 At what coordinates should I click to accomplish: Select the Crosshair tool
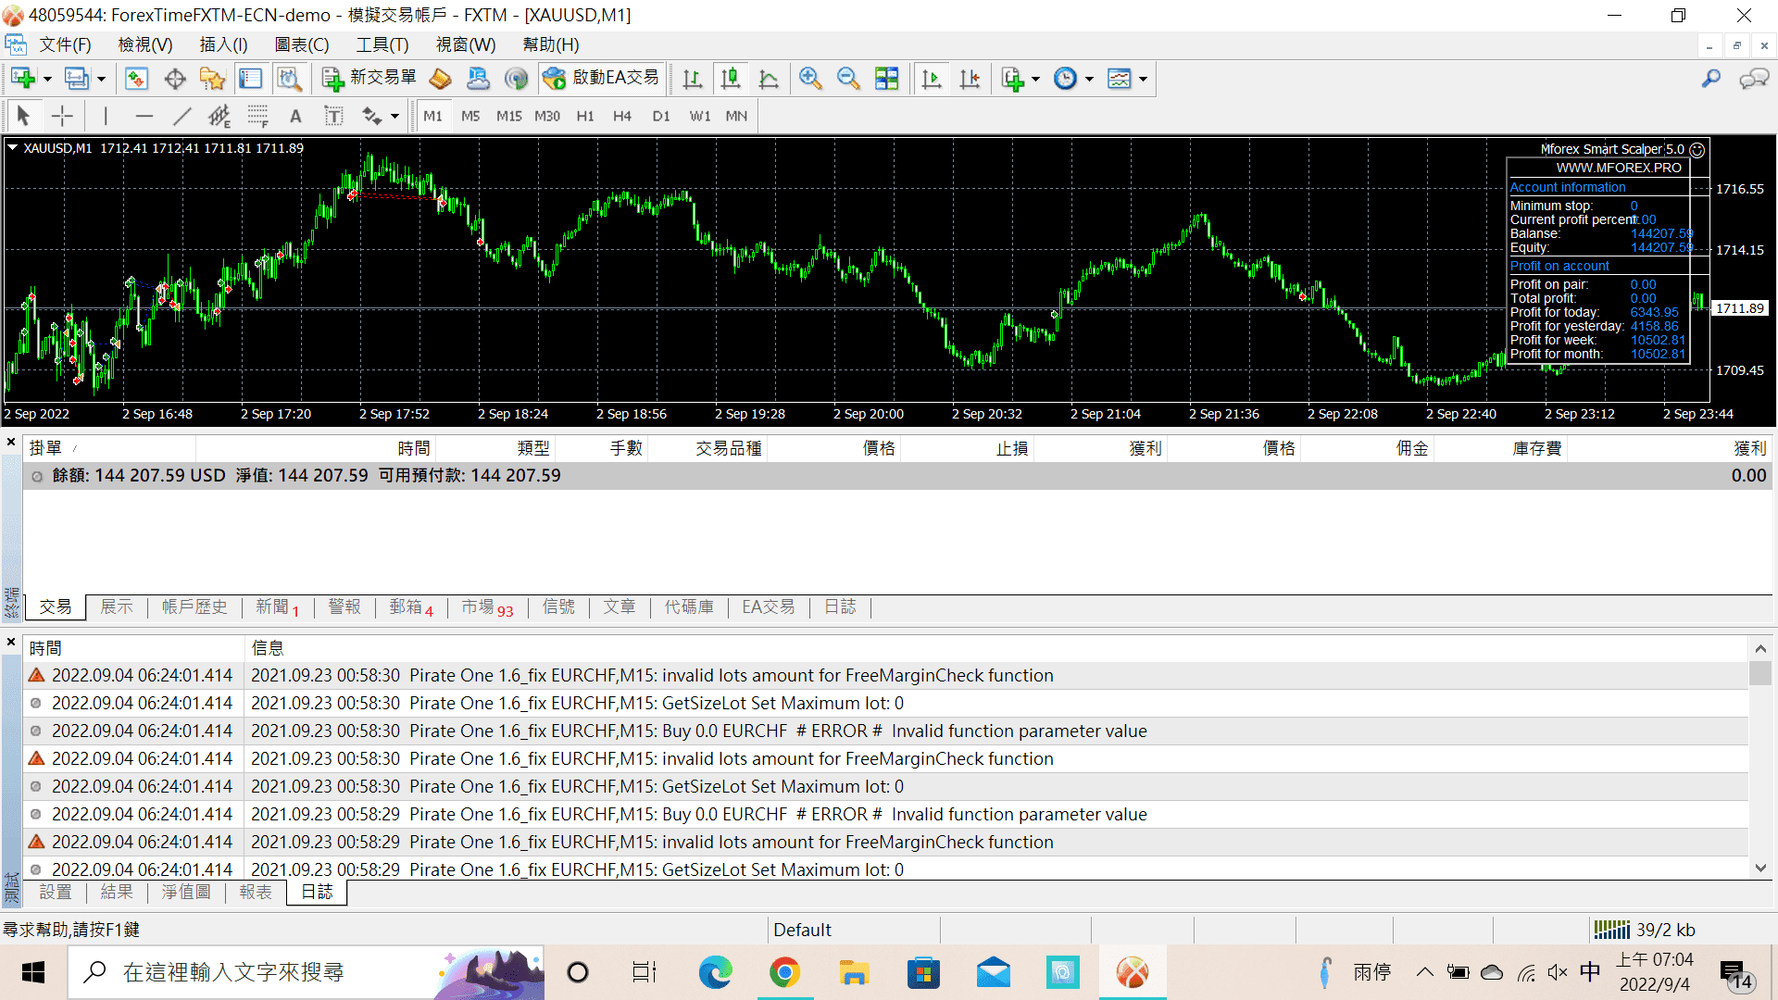pyautogui.click(x=62, y=116)
